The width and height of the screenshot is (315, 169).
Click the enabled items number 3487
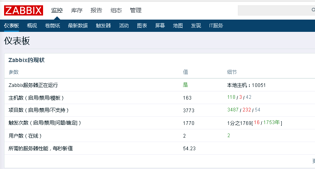click(233, 110)
